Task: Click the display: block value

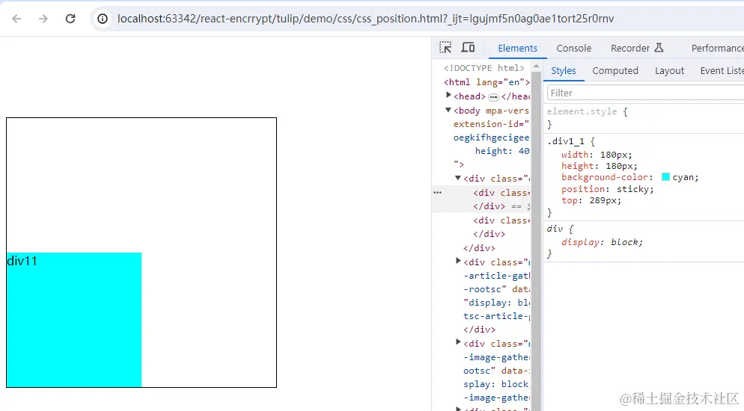Action: (x=624, y=242)
